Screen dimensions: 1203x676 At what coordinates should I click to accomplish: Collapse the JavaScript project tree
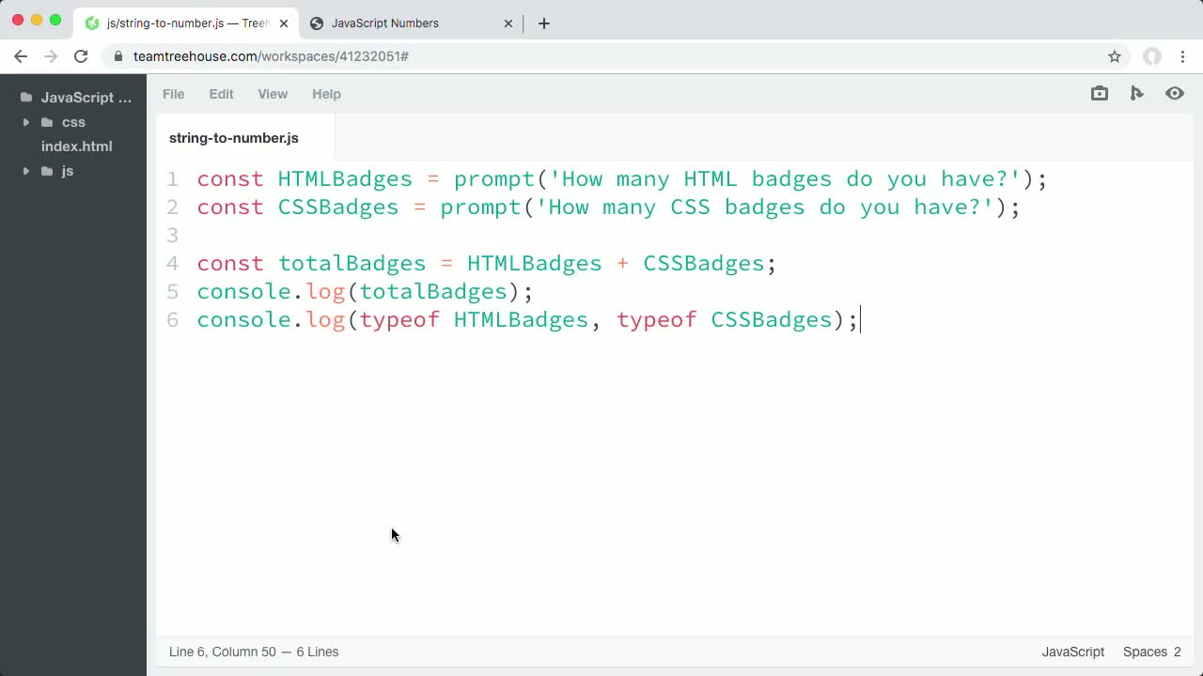85,98
